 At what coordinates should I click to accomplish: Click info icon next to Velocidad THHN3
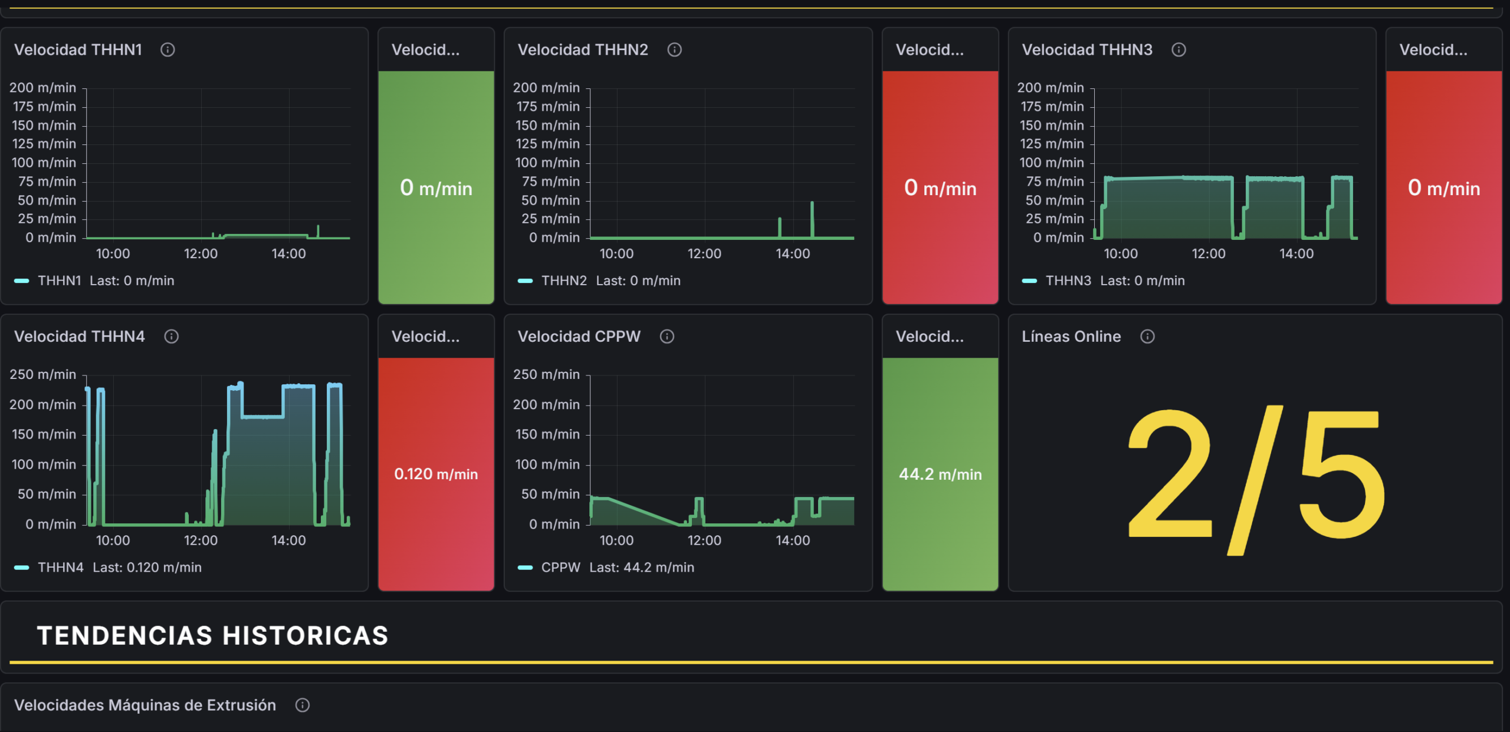(1179, 50)
